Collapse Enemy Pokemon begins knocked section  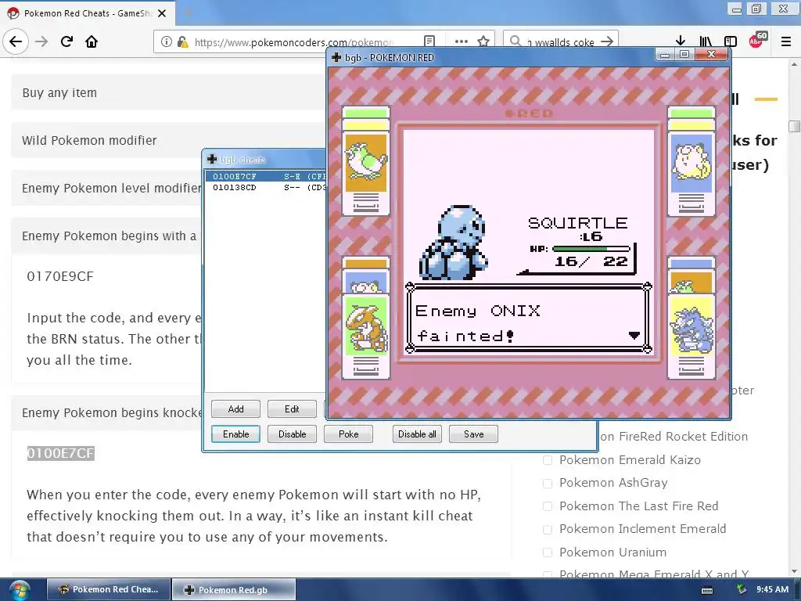pos(107,412)
